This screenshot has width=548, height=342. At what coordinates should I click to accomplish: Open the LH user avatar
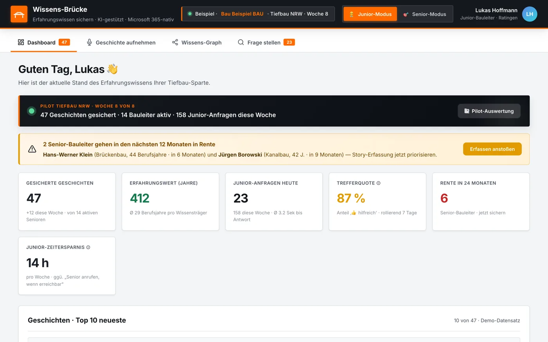pos(530,14)
